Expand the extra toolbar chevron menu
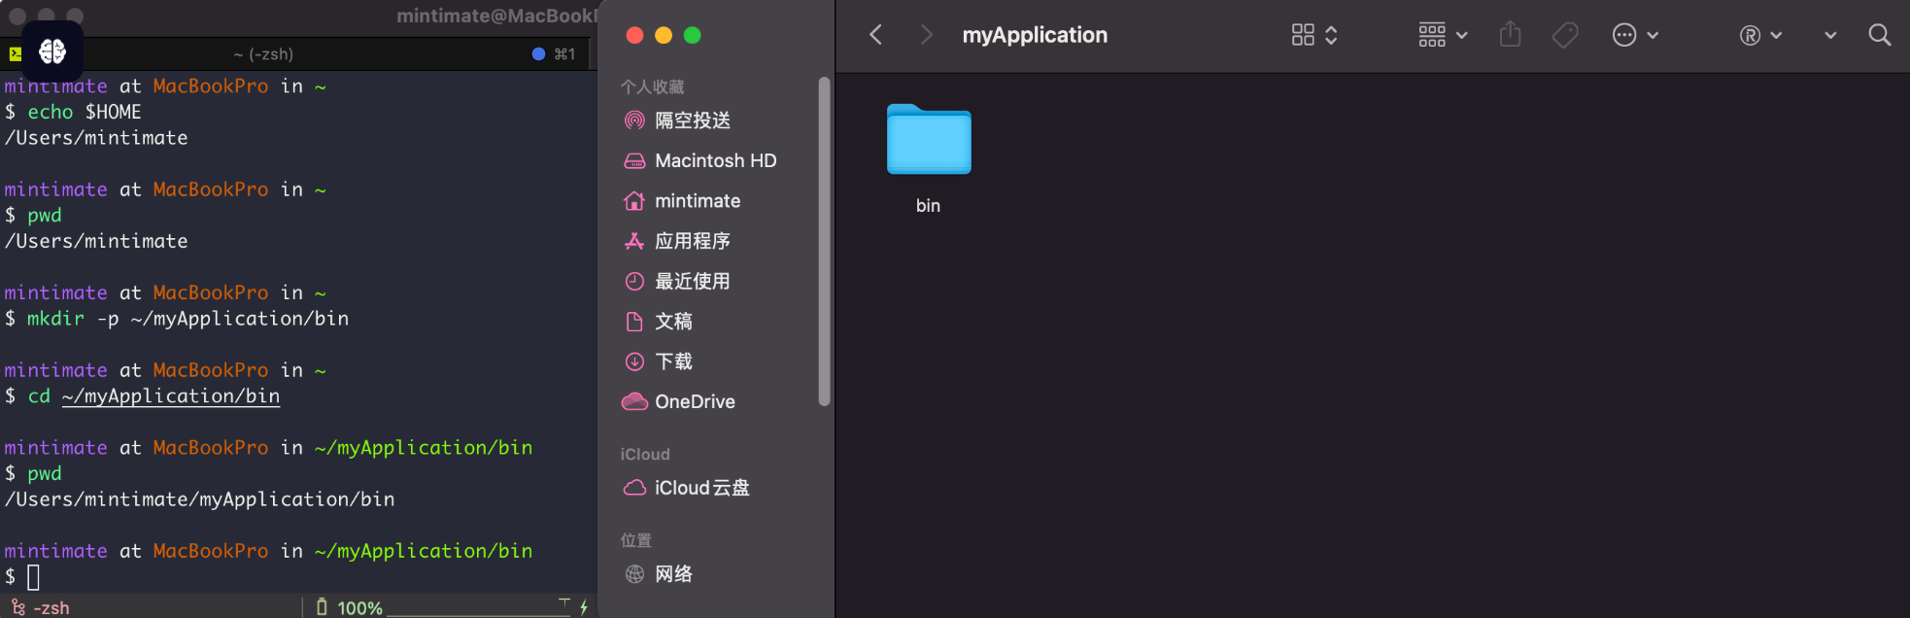Viewport: 1910px width, 618px height. [1830, 35]
